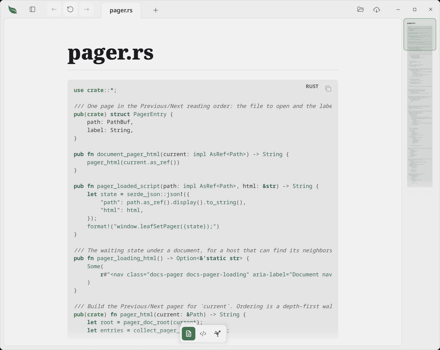Click 'pub(crate) fn pager_html(current: &Path)' line
Viewport: 440px width, 350px height.
click(x=160, y=315)
